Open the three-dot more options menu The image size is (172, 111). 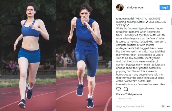coord(168,106)
